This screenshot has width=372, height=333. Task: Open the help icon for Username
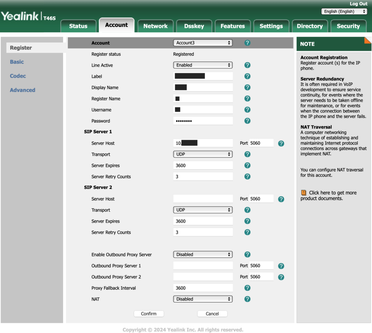tap(247, 110)
